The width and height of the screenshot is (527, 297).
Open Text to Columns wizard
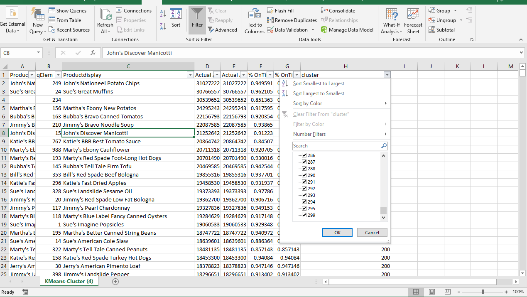pos(255,21)
